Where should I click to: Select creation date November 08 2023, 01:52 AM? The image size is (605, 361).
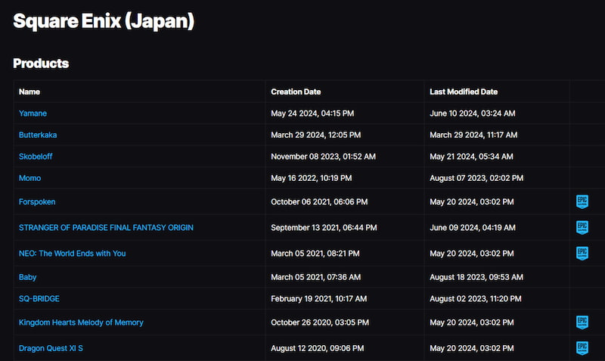(323, 157)
